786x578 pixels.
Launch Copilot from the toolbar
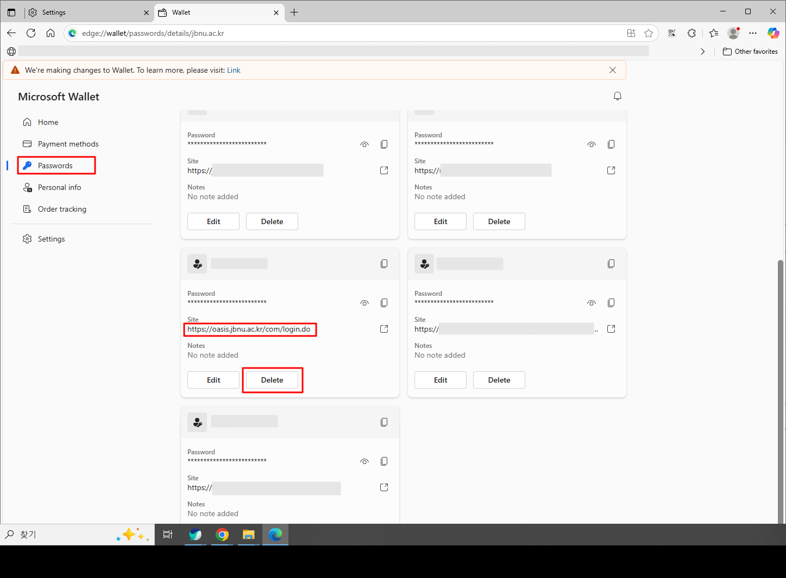point(773,33)
